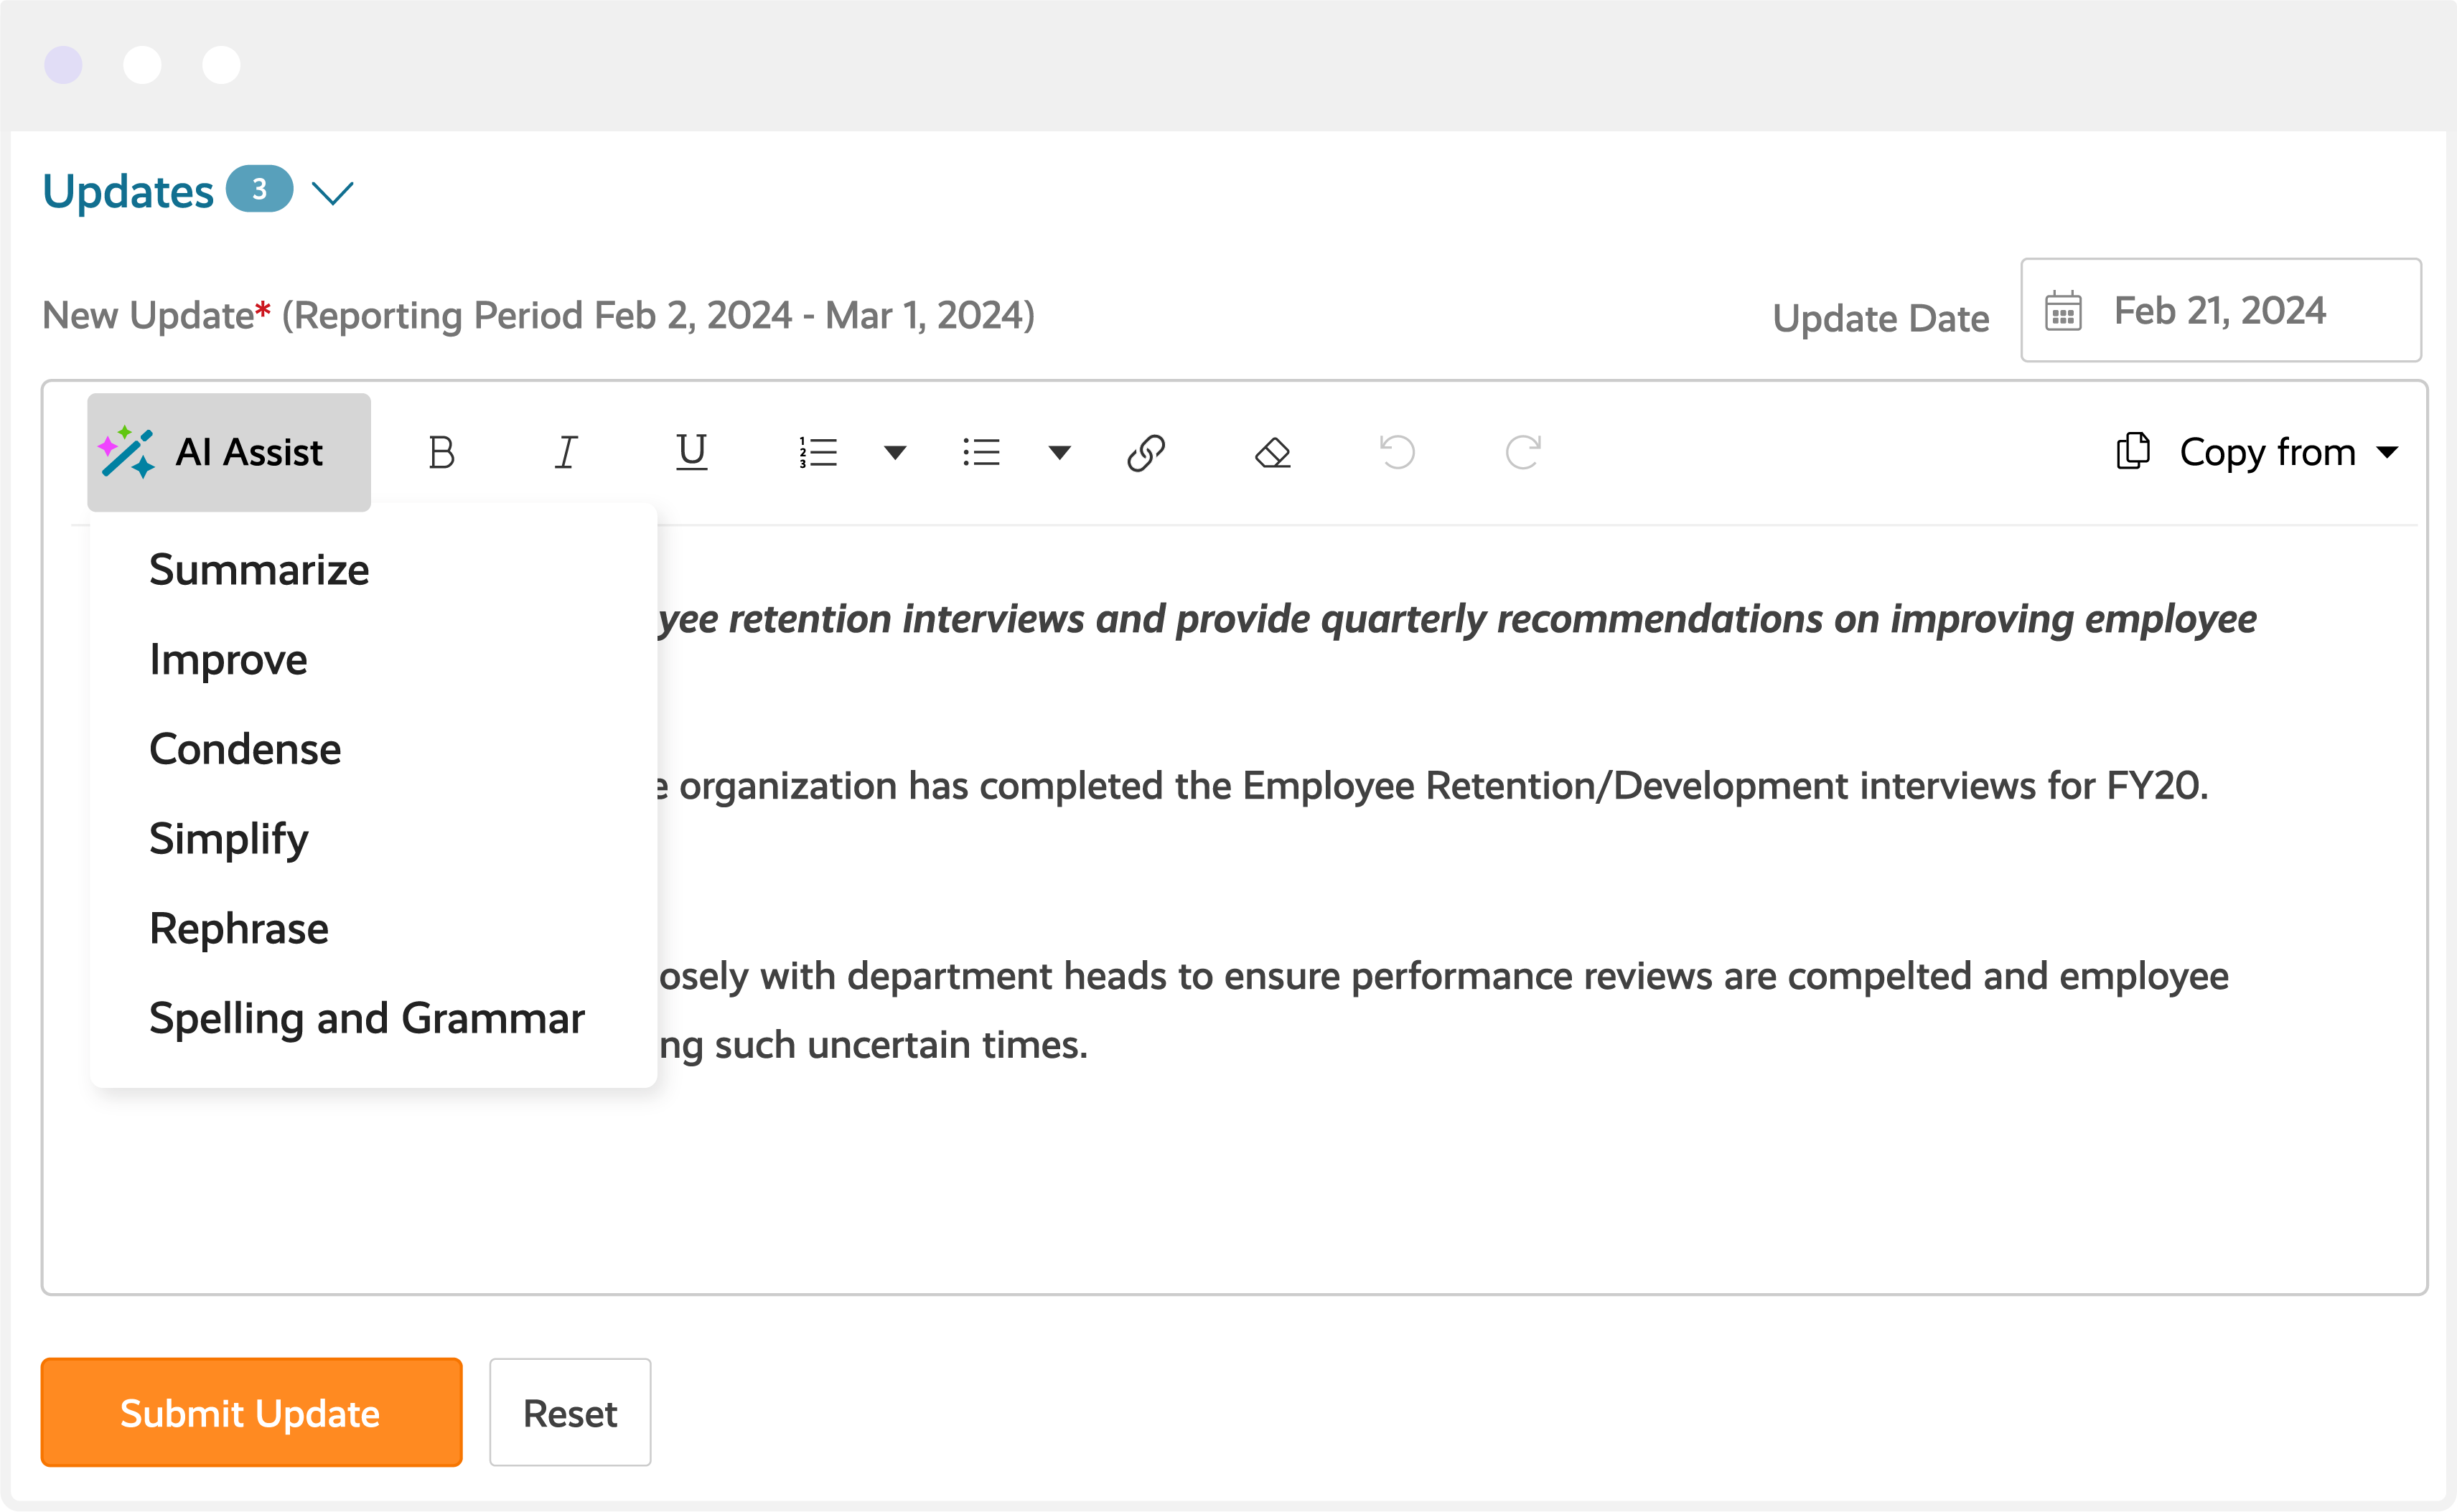Image resolution: width=2457 pixels, height=1512 pixels.
Task: Open numbered list style dropdown arrow
Action: coord(895,452)
